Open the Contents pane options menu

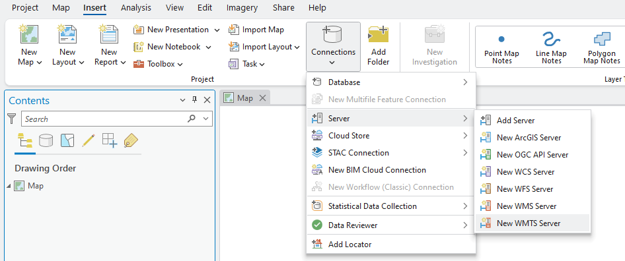click(182, 100)
